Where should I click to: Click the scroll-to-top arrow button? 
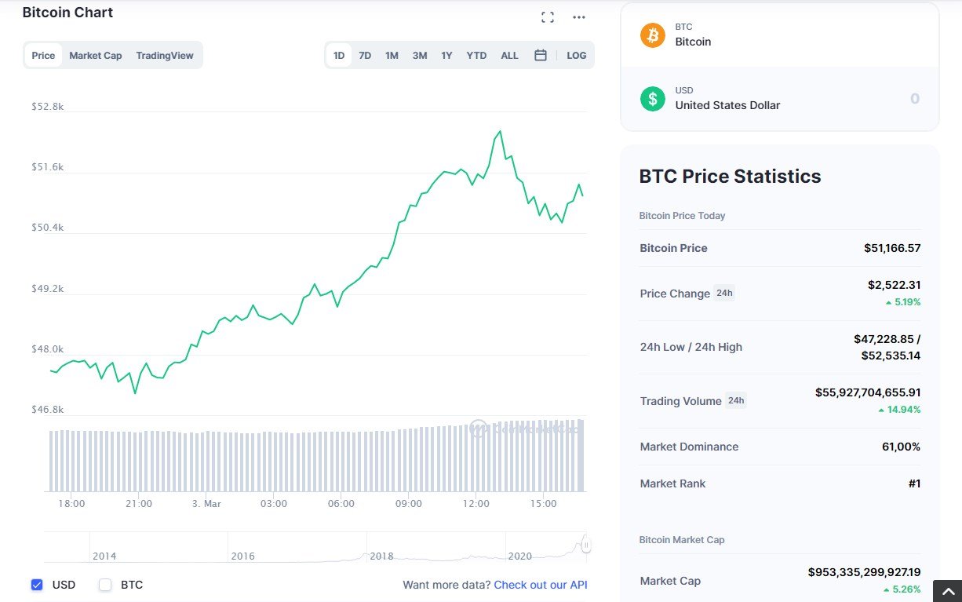[947, 590]
